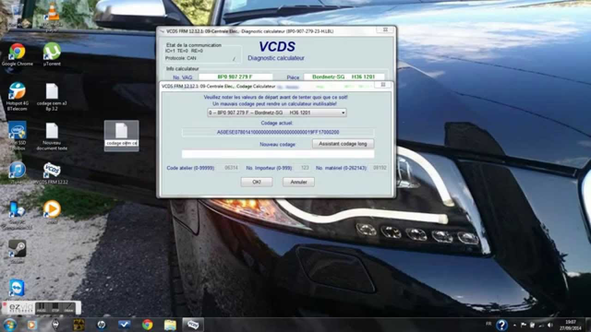Click into the 'Nouveau codage' input field

click(278, 154)
